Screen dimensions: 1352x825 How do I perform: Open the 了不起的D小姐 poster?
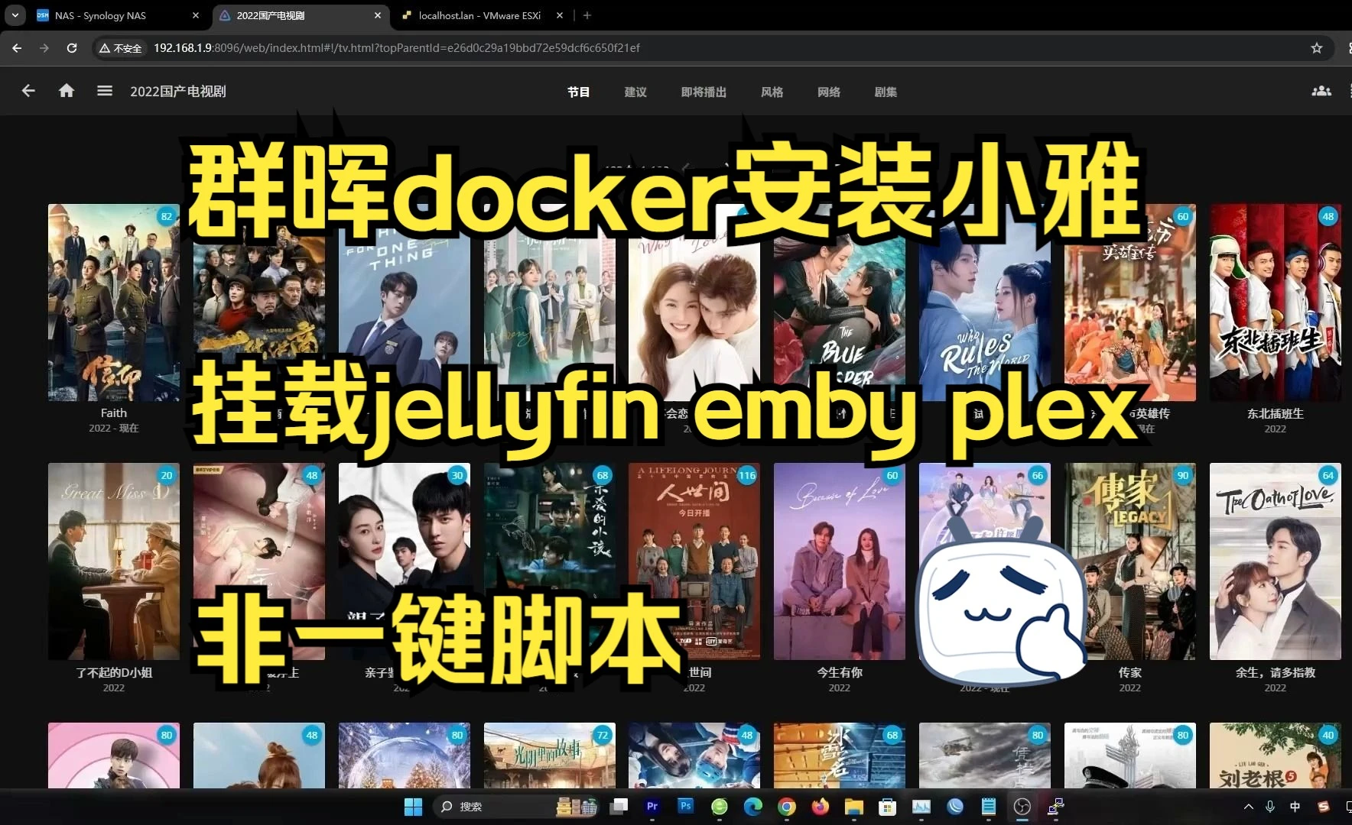(x=114, y=561)
